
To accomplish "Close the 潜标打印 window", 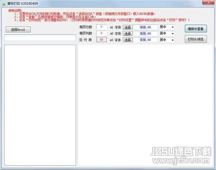I will click(208, 2).
